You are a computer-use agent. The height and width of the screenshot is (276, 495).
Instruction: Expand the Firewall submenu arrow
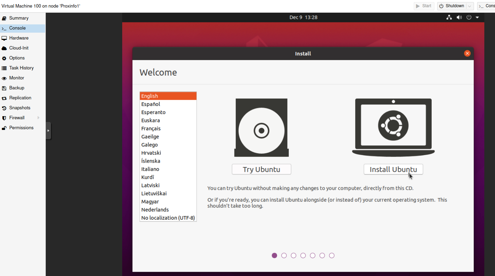click(38, 118)
